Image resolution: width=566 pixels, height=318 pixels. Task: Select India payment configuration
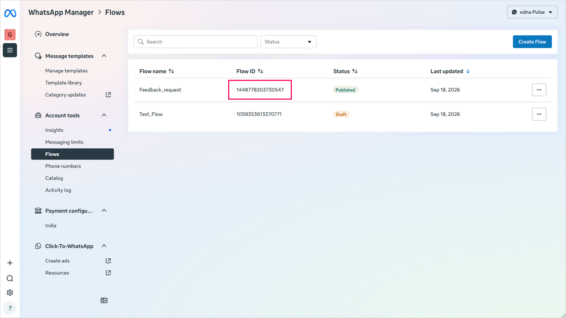pyautogui.click(x=51, y=225)
